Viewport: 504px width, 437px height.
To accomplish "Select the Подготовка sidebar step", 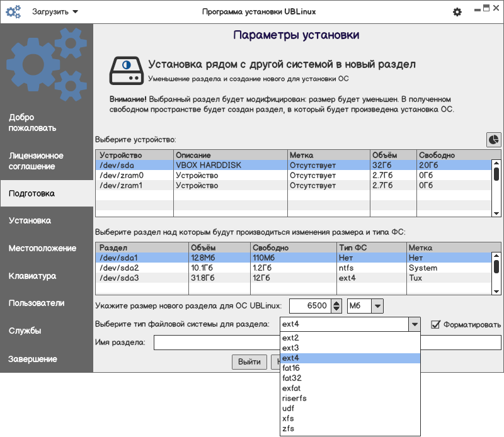I will (47, 193).
